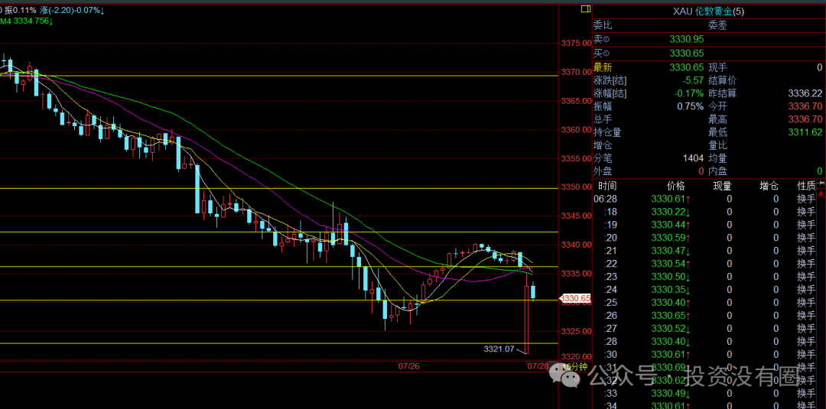The image size is (826, 409).
Task: Click the 买① bid price 3330.65
Action: click(x=686, y=54)
